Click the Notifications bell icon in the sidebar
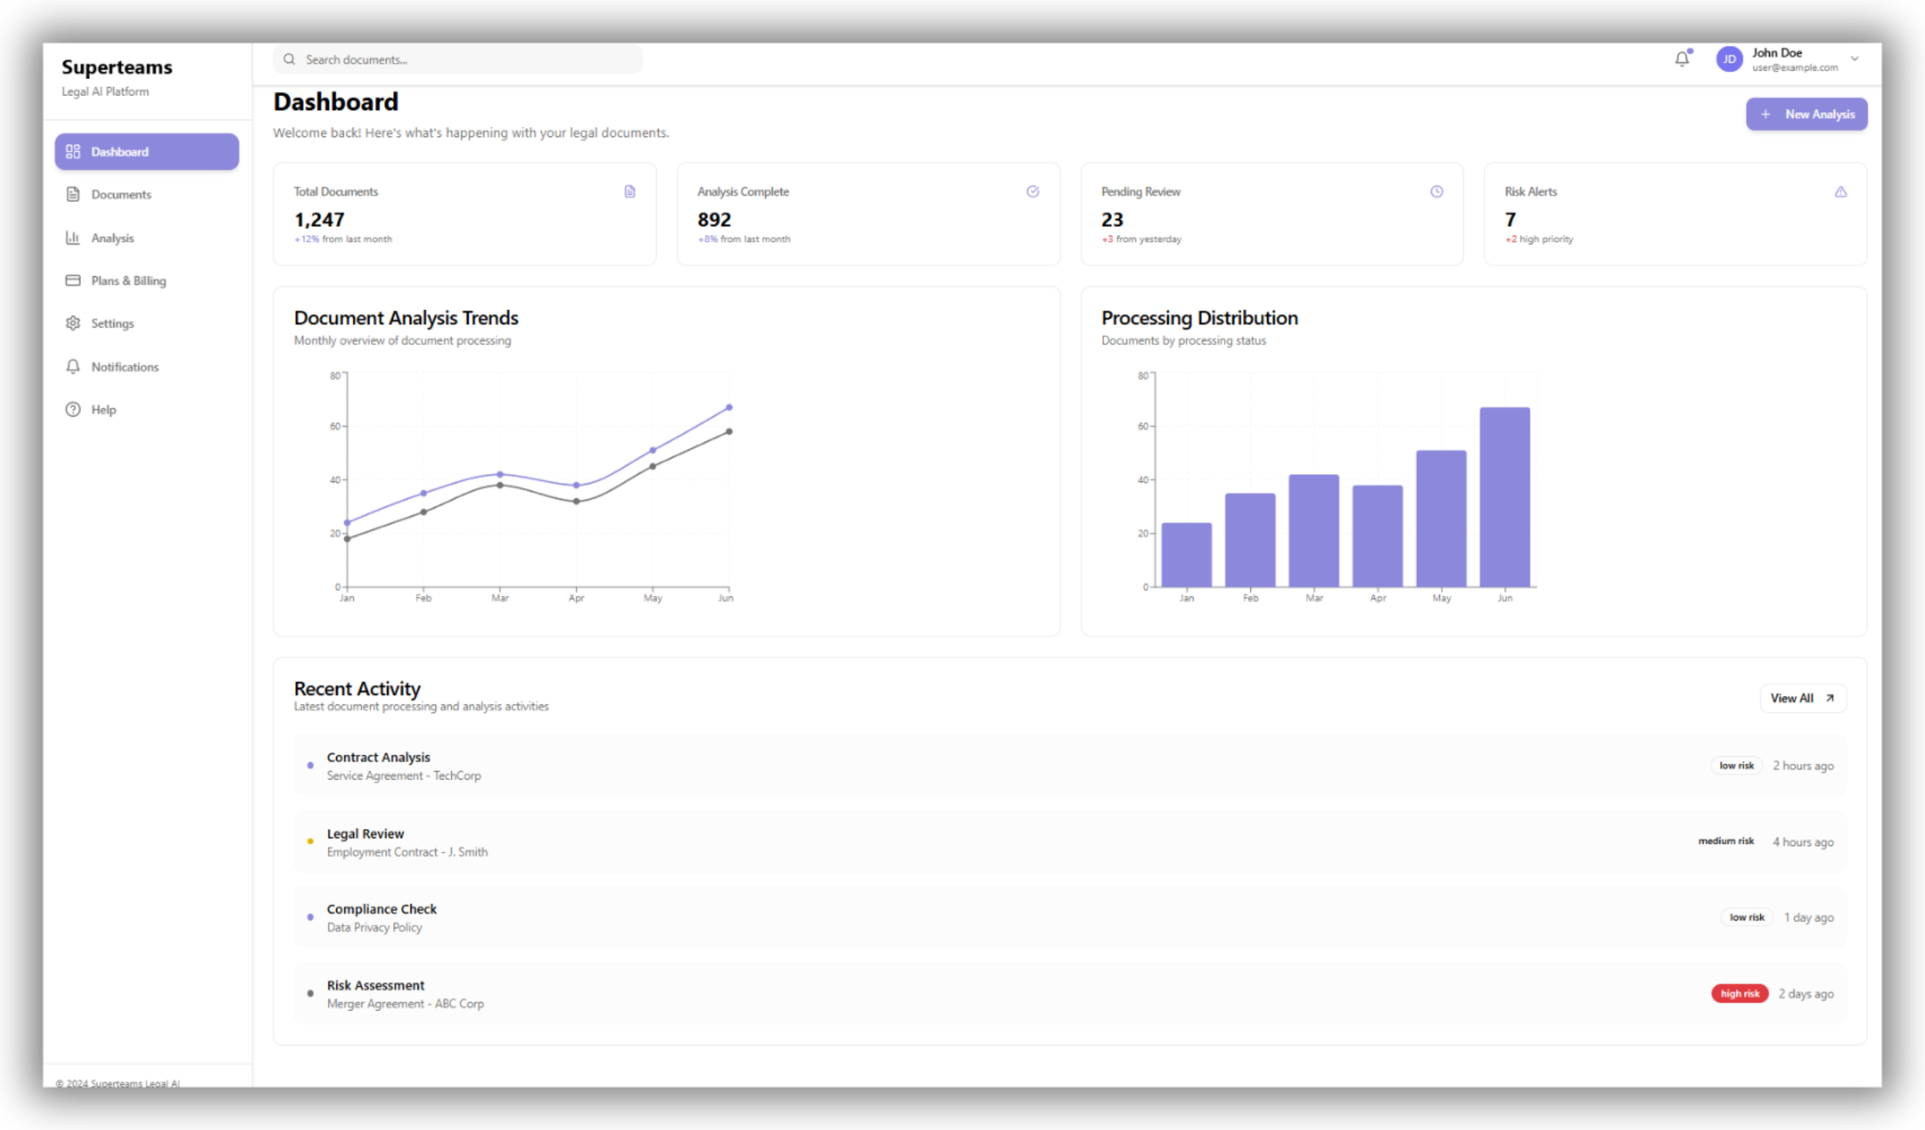Viewport: 1925px width, 1130px height. click(72, 367)
